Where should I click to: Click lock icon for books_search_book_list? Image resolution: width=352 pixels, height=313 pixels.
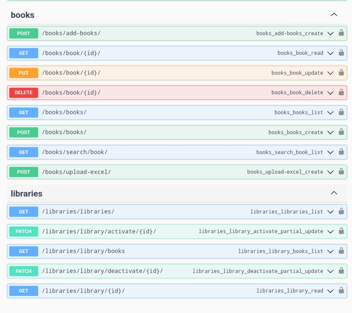tap(341, 152)
